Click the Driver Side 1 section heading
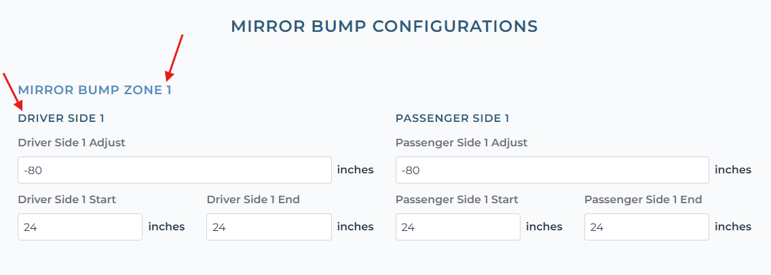The width and height of the screenshot is (771, 275). (x=61, y=118)
